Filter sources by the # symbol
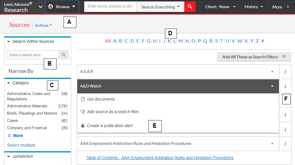295x165 pixels. pyautogui.click(x=263, y=41)
